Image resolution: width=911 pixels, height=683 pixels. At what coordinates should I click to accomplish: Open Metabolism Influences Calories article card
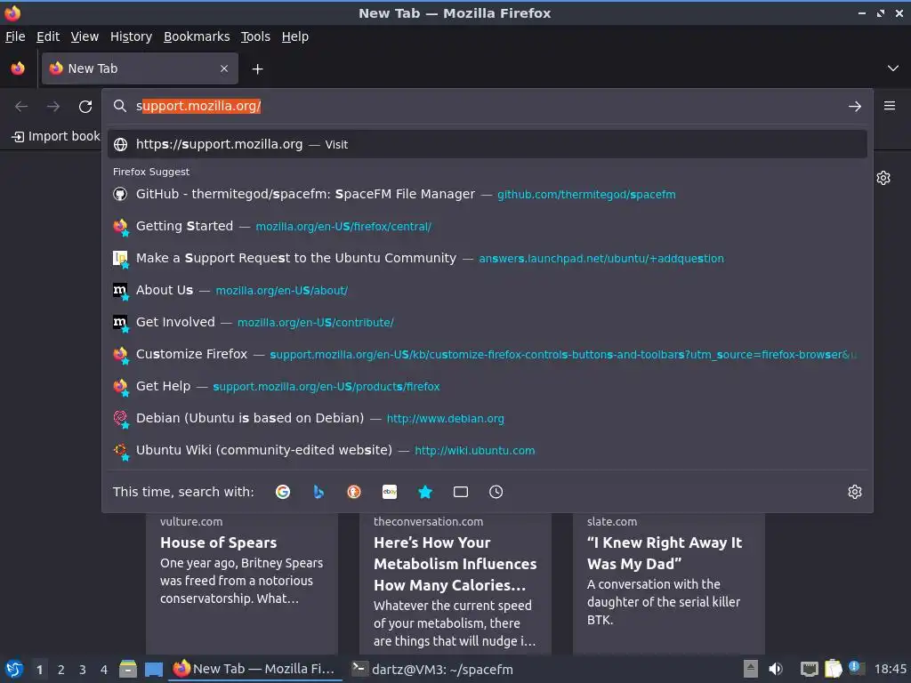pos(455,583)
